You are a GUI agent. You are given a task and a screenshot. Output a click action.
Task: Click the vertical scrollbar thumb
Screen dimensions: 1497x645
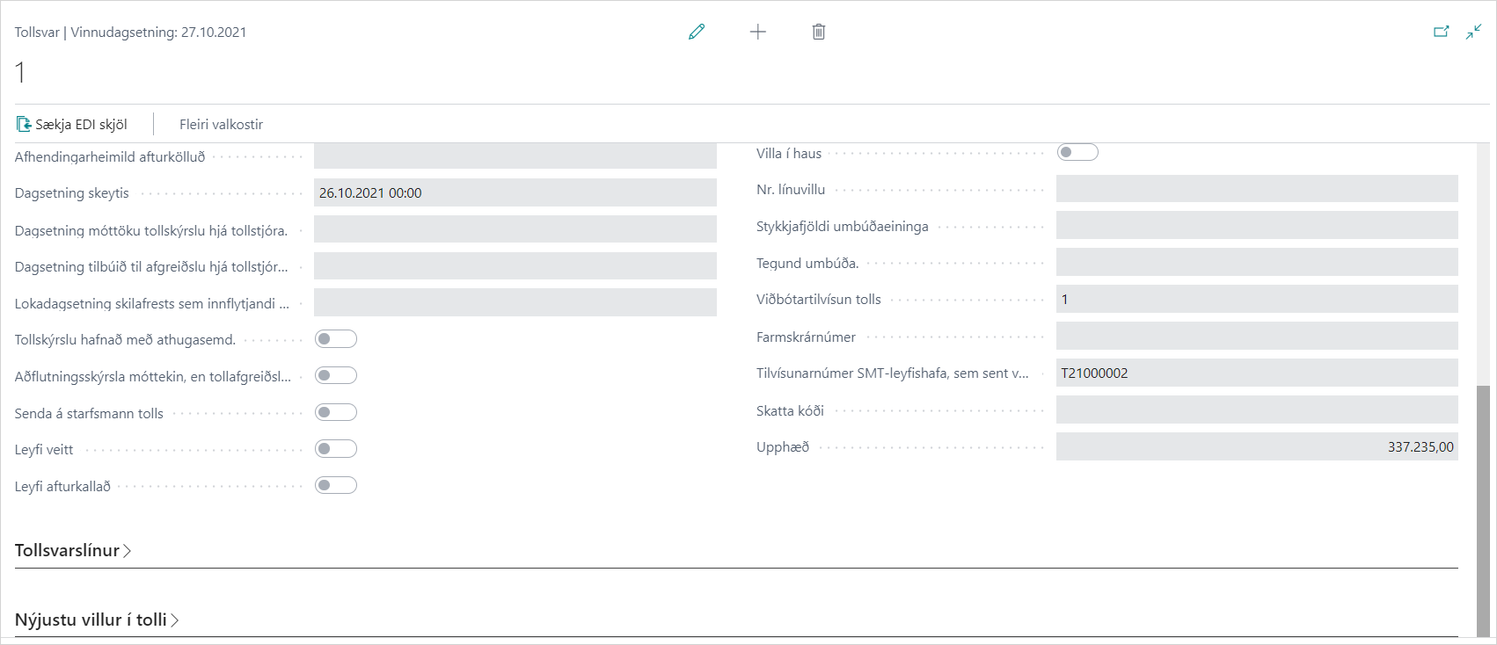tap(1483, 510)
